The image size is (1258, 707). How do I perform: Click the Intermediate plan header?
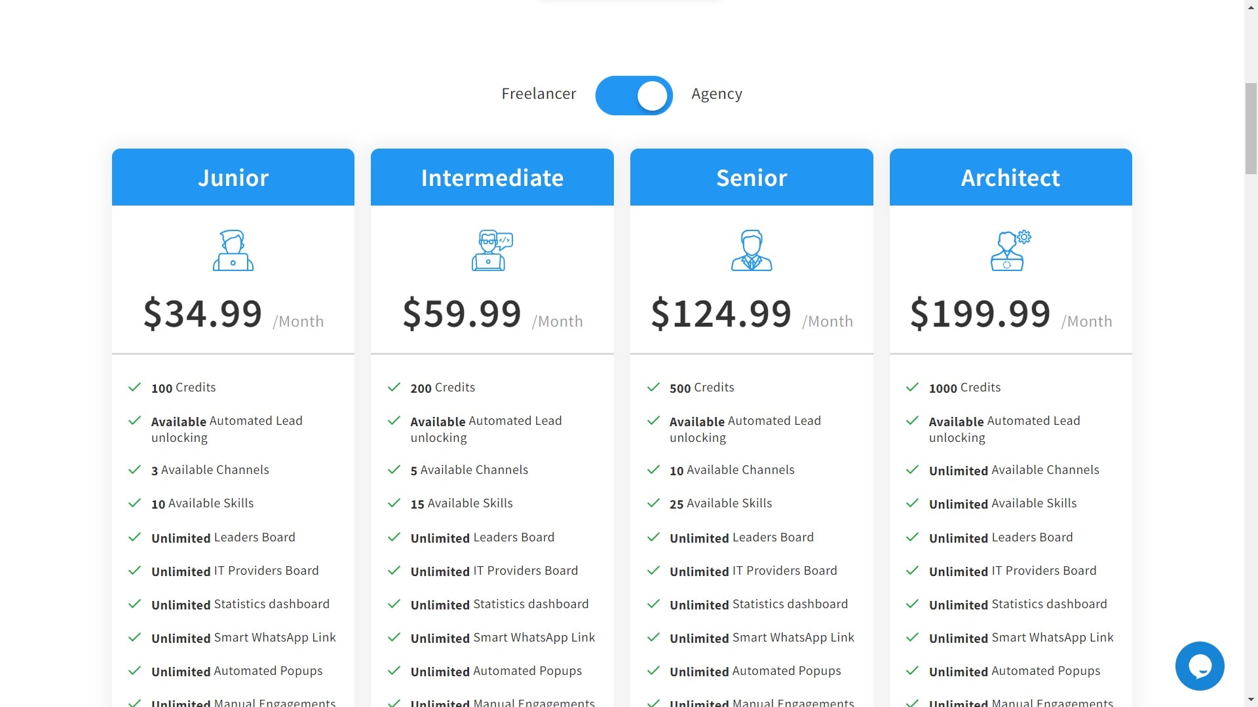[492, 177]
